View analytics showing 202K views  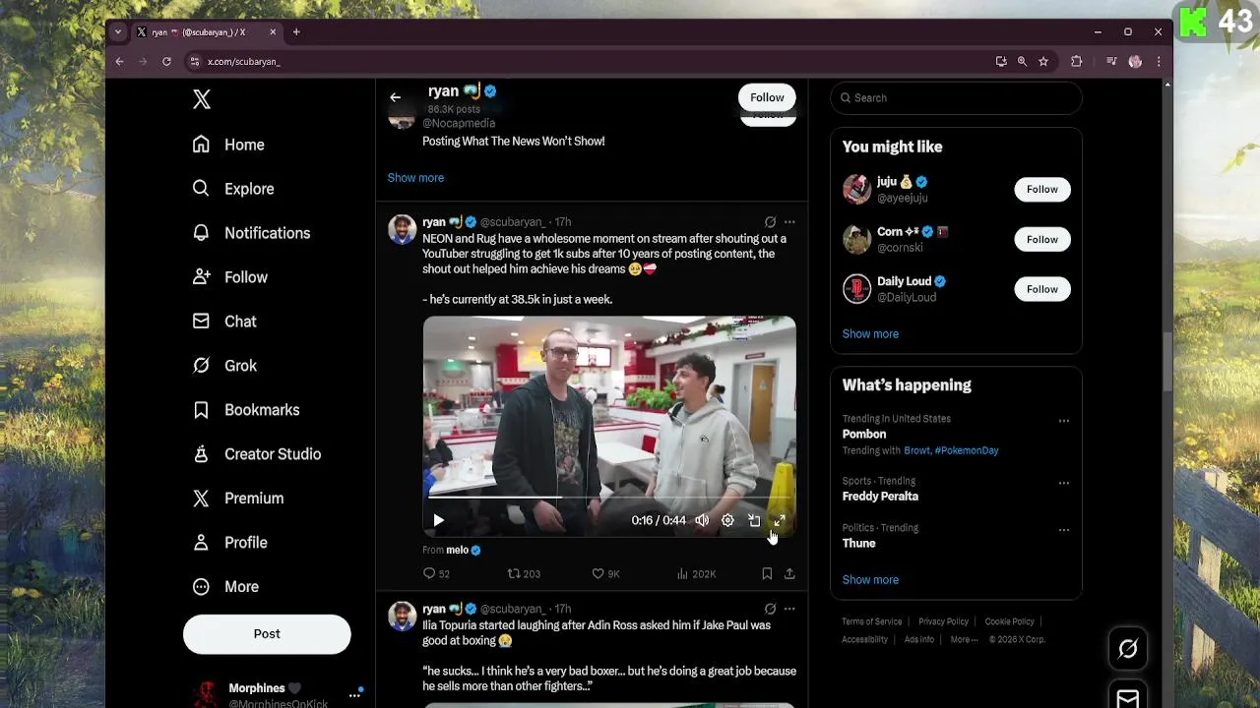point(696,574)
